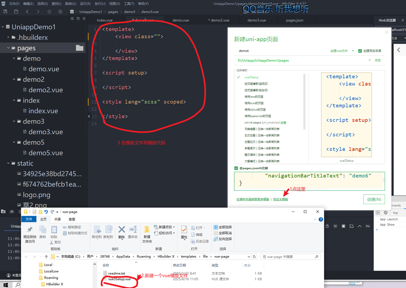Open the 创建vue文件 dropdown arrow

(353, 51)
